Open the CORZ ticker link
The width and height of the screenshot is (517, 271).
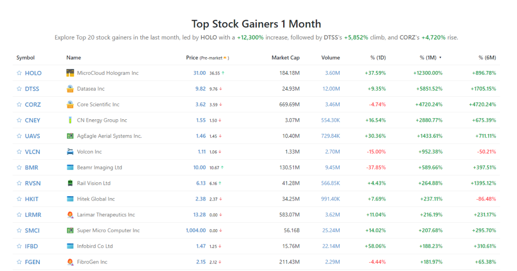pyautogui.click(x=33, y=104)
